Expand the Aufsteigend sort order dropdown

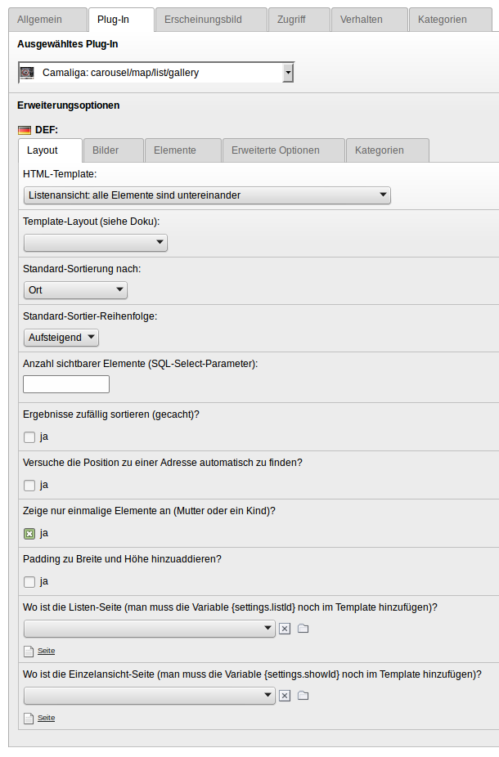pyautogui.click(x=61, y=338)
